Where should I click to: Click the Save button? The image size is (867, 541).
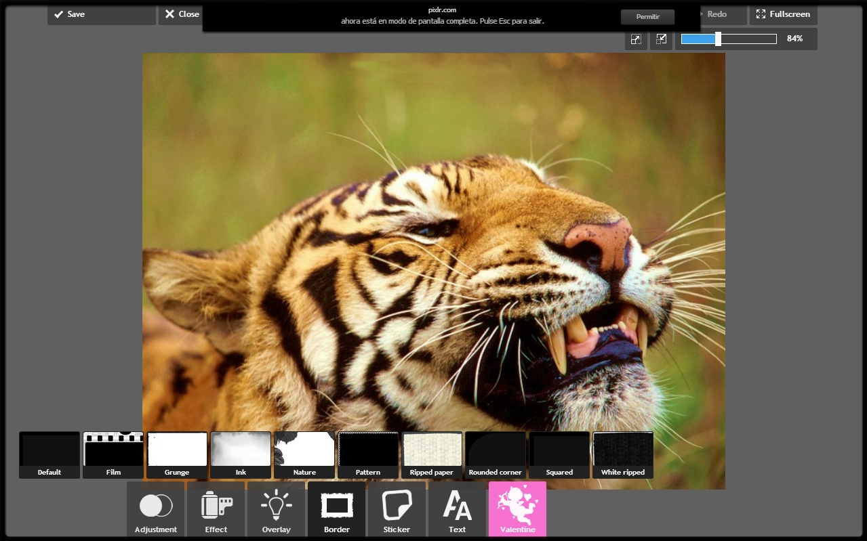point(102,14)
